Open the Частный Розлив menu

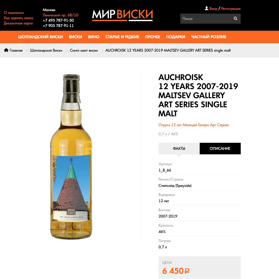(x=208, y=37)
